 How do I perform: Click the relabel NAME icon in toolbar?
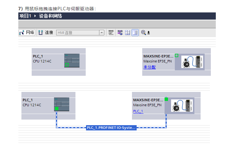pos(111,32)
